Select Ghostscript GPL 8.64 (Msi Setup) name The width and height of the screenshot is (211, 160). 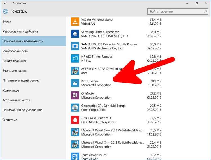103,106
